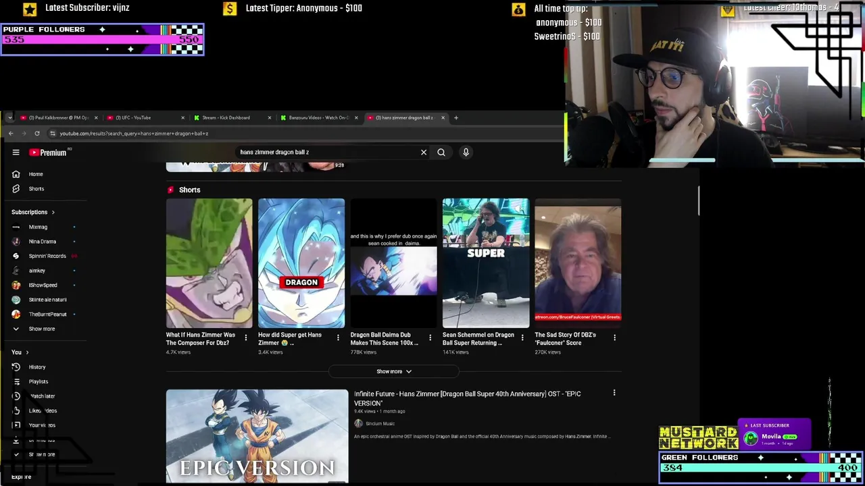Open Infinite Future - Hans Zimmer video title
The width and height of the screenshot is (865, 486).
(x=468, y=399)
